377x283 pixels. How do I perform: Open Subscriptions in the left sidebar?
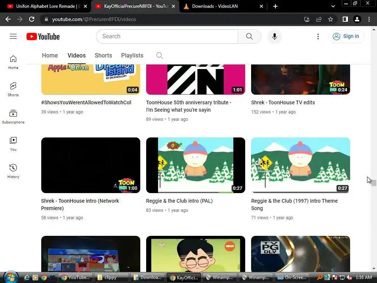(x=13, y=117)
